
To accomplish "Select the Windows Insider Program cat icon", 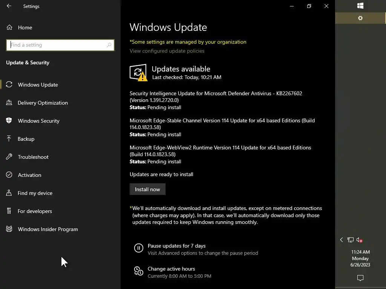I will pyautogui.click(x=9, y=229).
